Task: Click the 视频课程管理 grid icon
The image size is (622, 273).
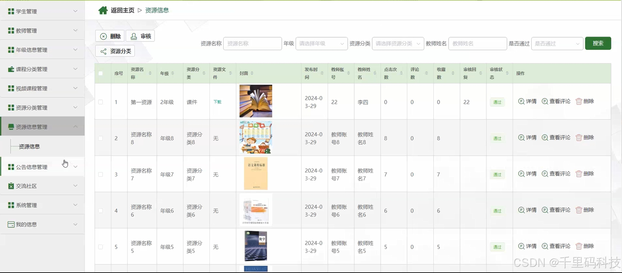Action: [x=11, y=88]
